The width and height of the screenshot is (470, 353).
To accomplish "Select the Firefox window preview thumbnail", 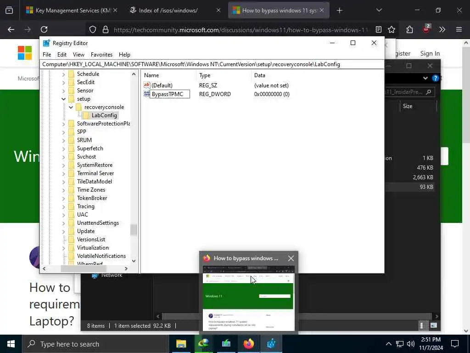I will [x=248, y=298].
